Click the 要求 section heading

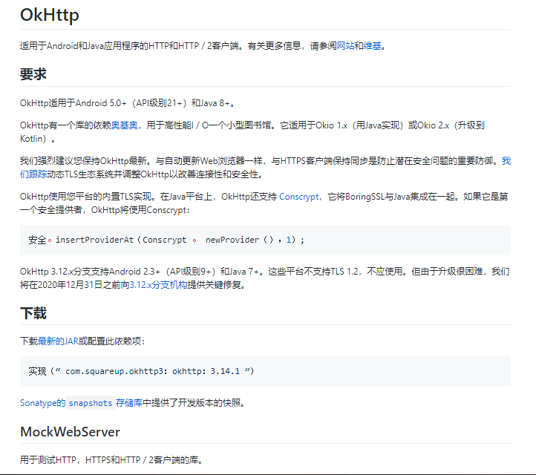click(33, 74)
